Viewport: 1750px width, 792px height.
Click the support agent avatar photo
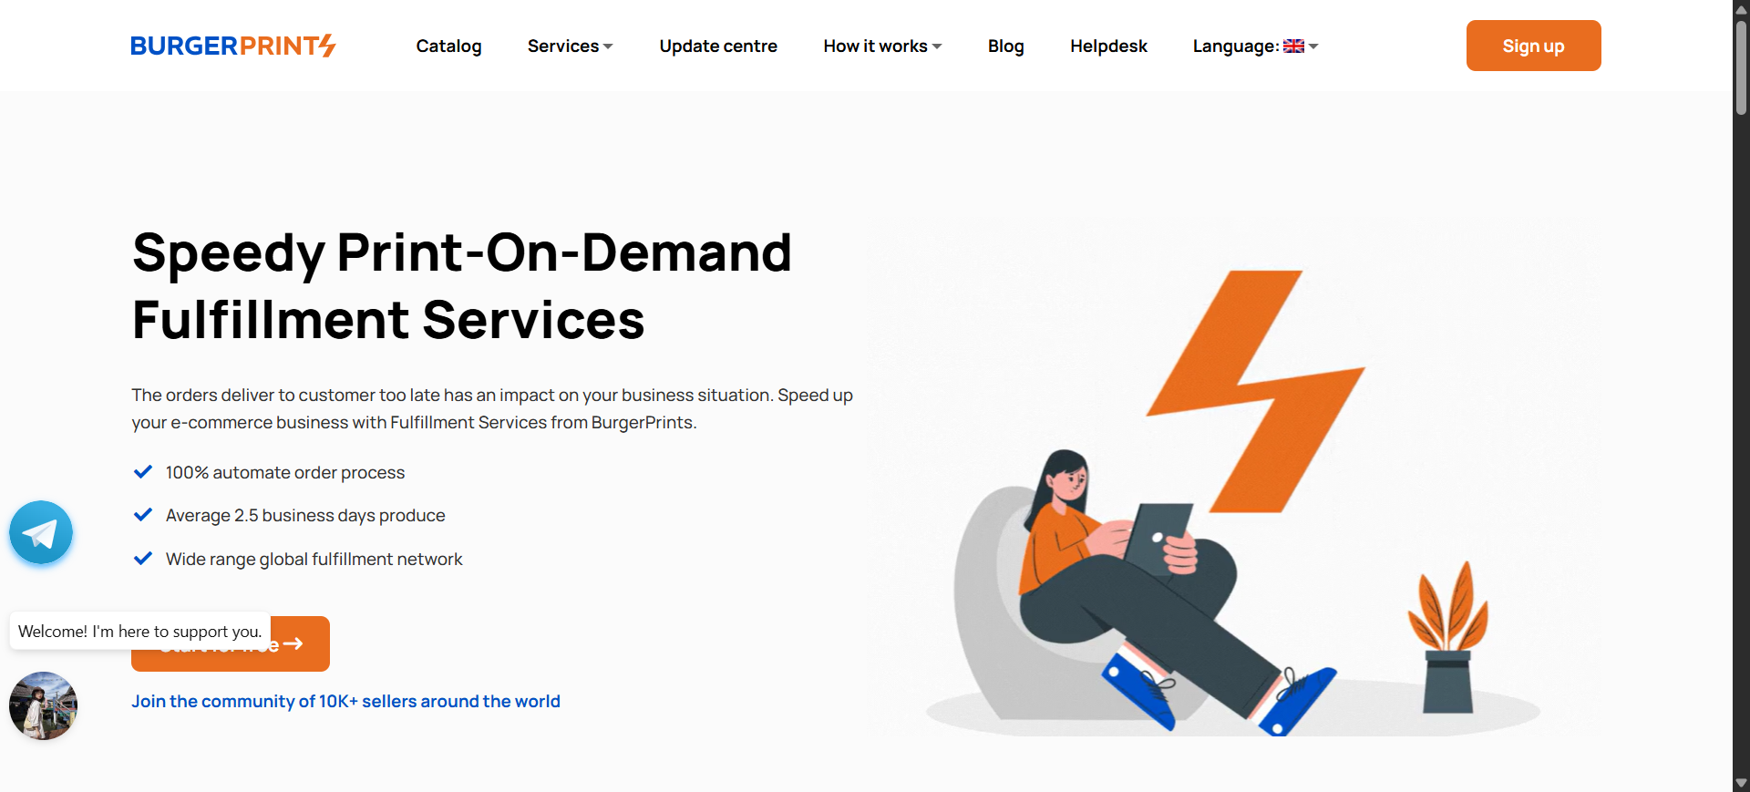(x=43, y=705)
